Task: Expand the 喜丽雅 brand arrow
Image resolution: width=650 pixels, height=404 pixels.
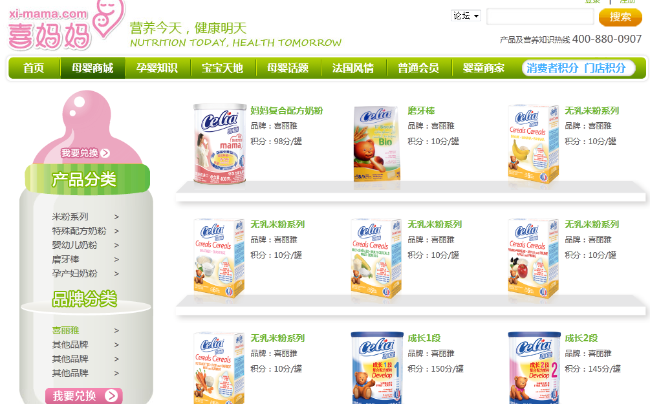Action: tap(116, 331)
